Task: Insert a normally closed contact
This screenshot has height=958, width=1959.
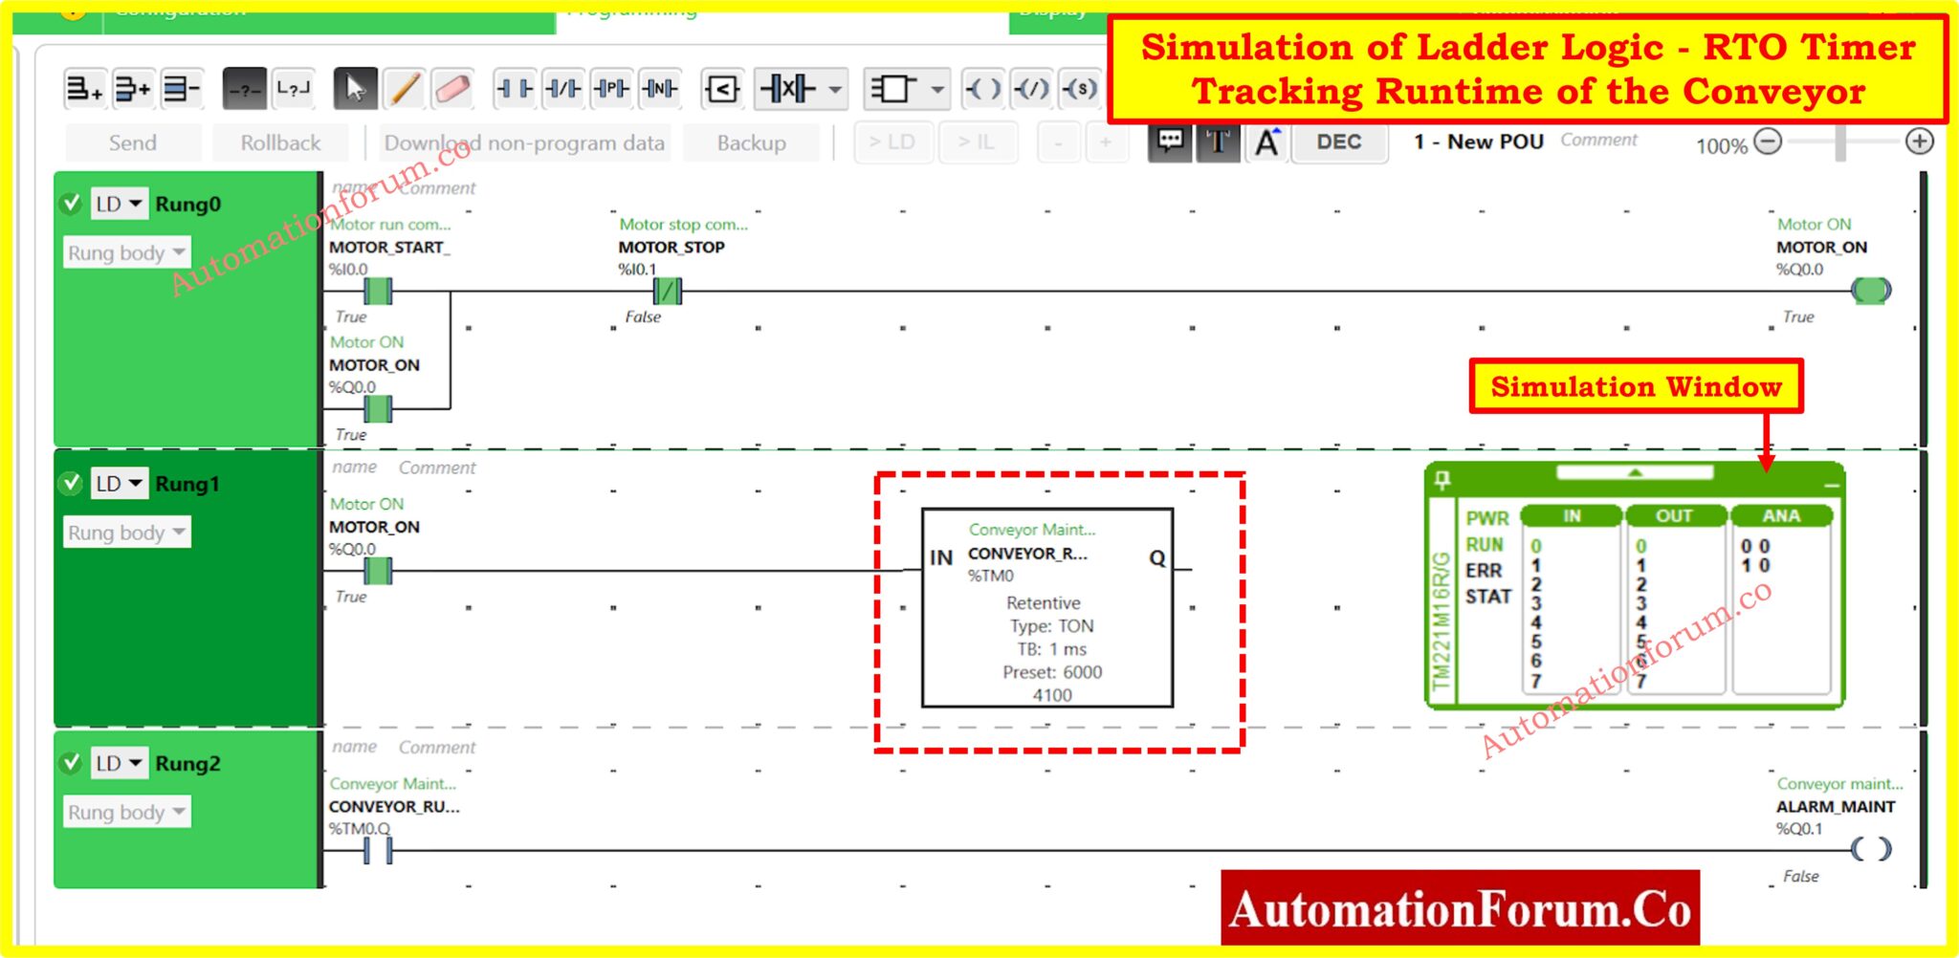Action: [x=564, y=88]
